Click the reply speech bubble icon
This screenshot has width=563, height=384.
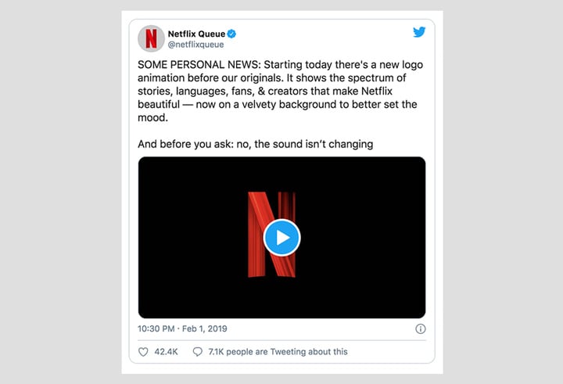[x=198, y=352]
